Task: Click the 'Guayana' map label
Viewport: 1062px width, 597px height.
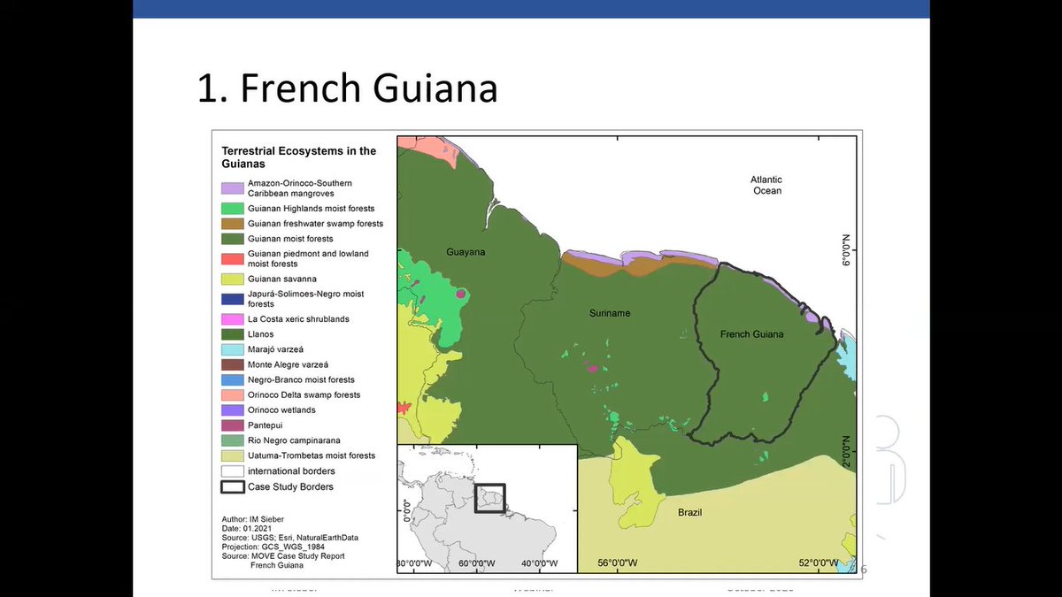Action: click(466, 252)
